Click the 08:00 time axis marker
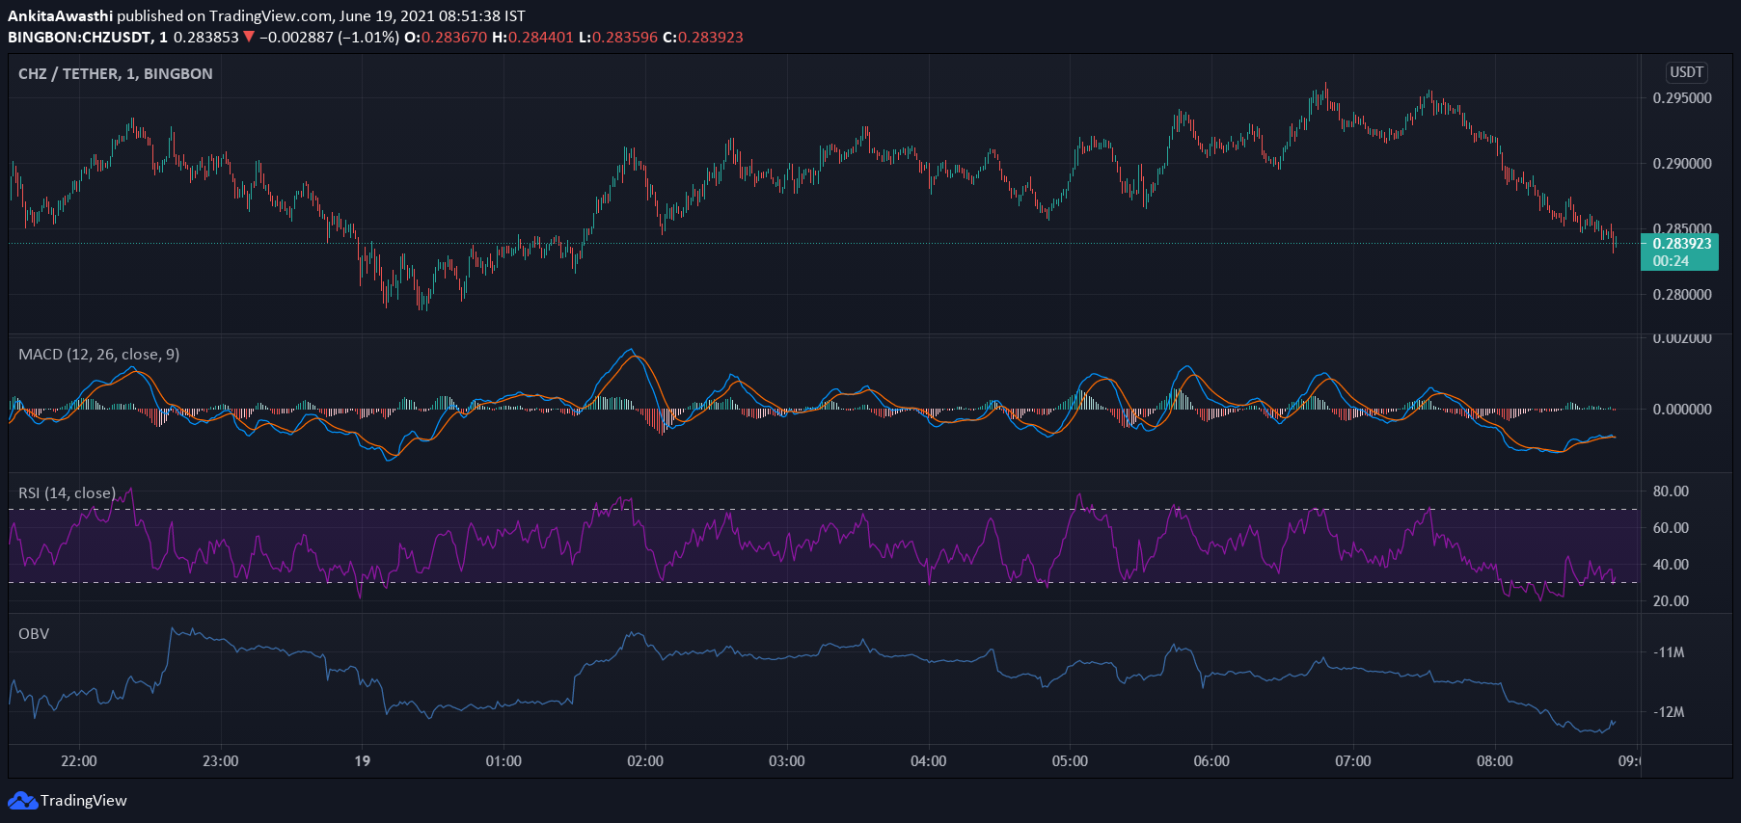This screenshot has height=823, width=1741. click(x=1495, y=761)
